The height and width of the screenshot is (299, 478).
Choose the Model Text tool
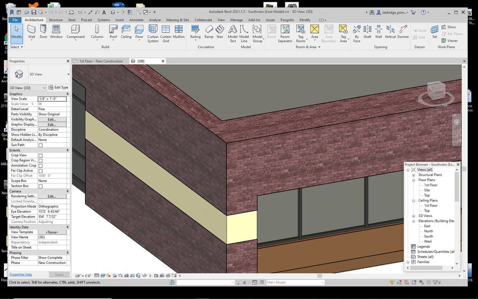(233, 34)
